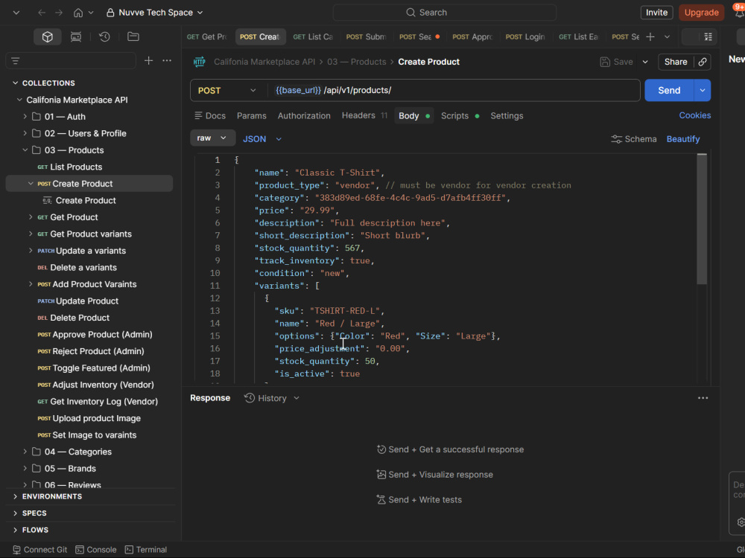Click the Invite button
Viewport: 745px width, 558px height.
click(x=656, y=13)
